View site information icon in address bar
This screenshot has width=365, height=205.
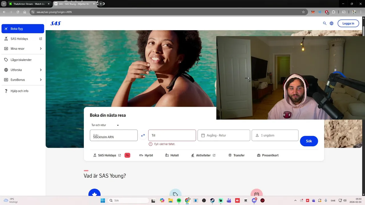(x=33, y=12)
